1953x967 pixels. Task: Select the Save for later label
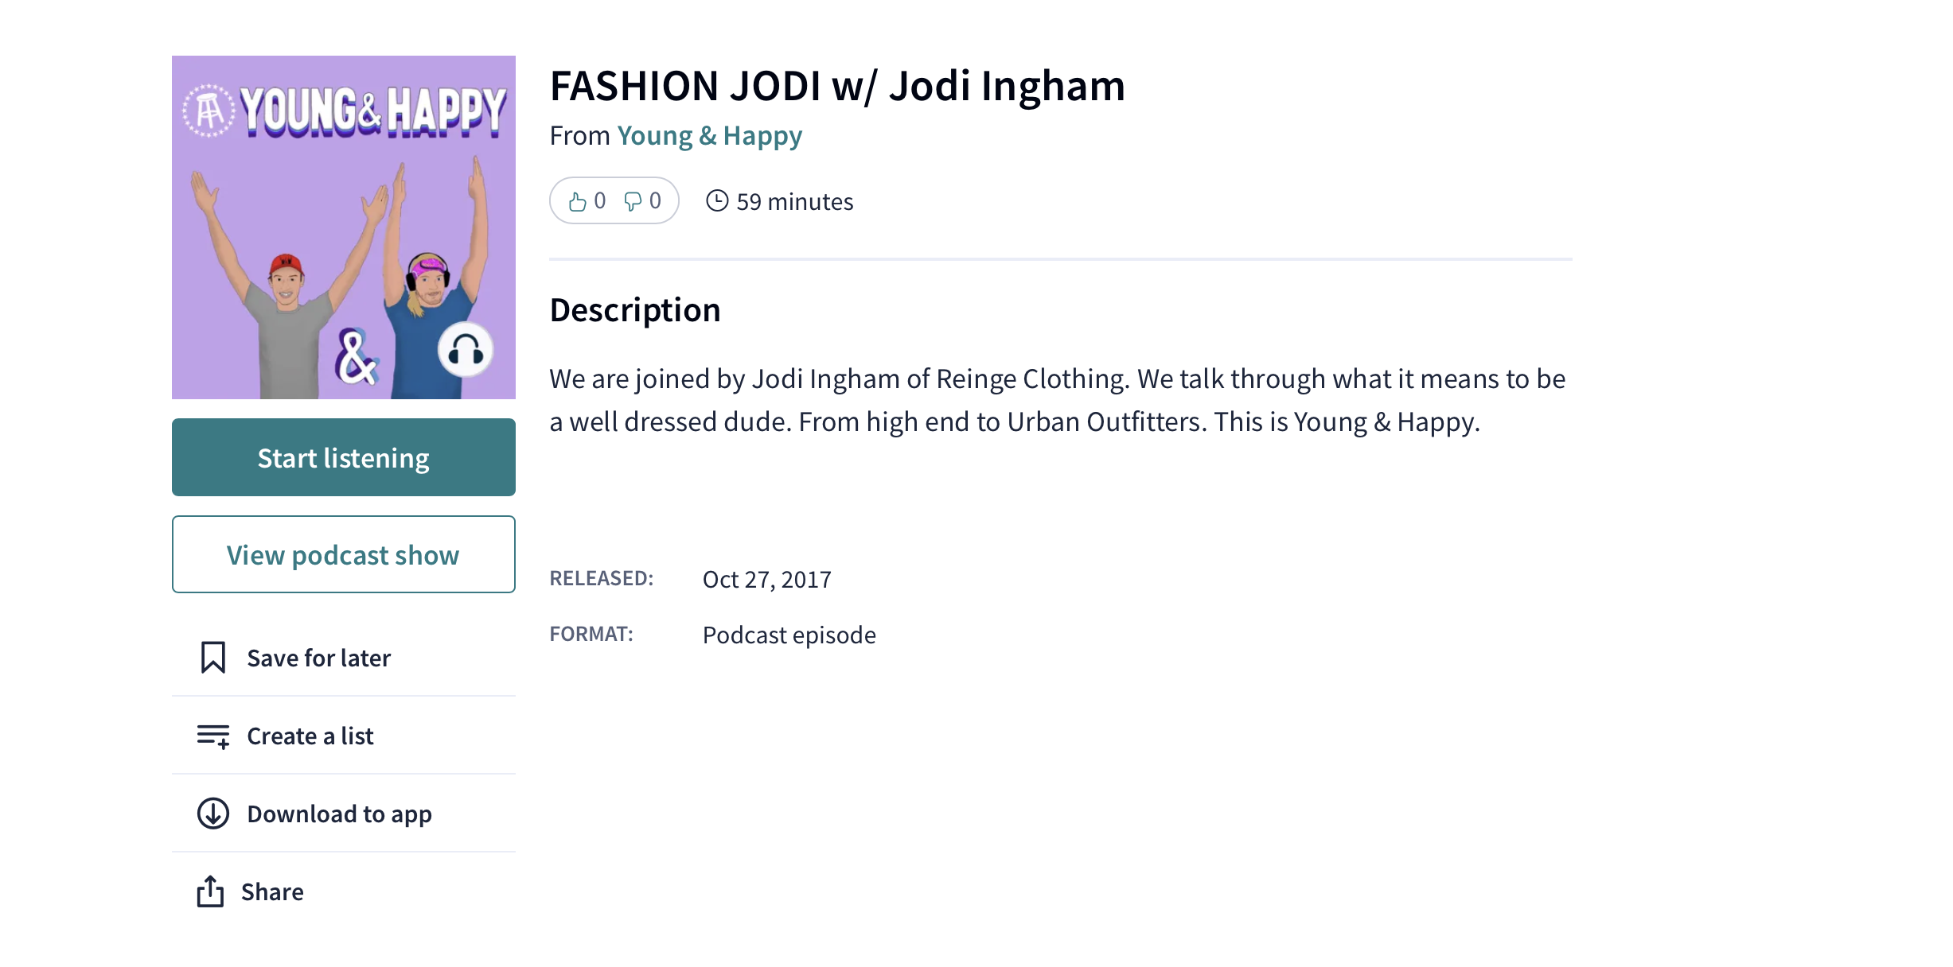318,658
